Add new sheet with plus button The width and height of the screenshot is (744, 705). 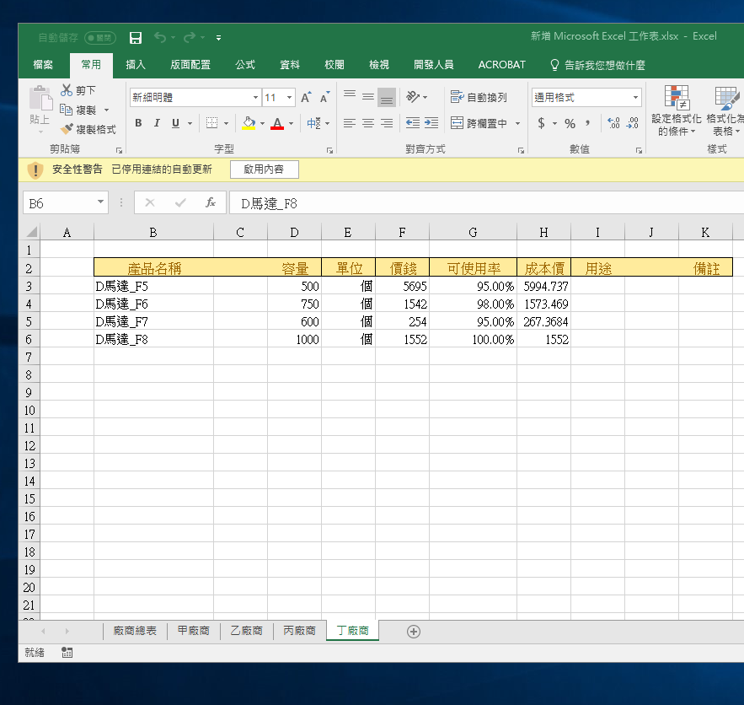coord(413,632)
